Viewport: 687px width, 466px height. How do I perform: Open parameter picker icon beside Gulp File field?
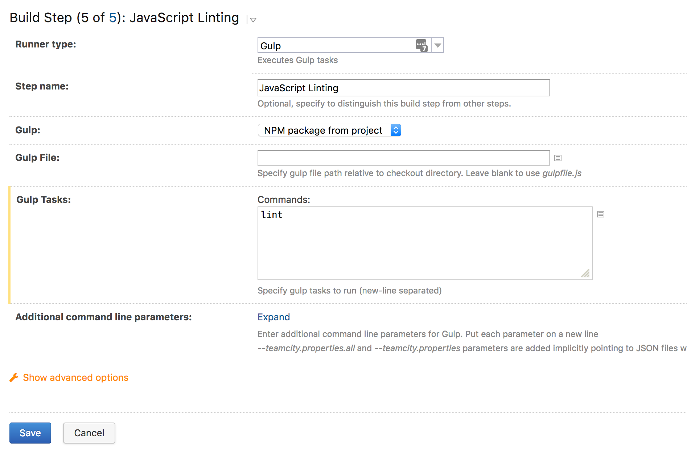[x=558, y=158]
